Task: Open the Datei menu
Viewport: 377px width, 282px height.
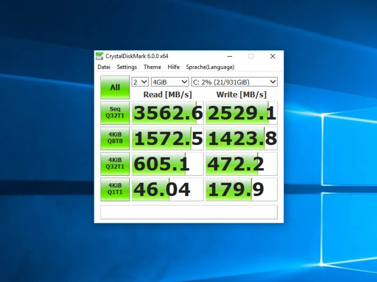Action: [104, 67]
